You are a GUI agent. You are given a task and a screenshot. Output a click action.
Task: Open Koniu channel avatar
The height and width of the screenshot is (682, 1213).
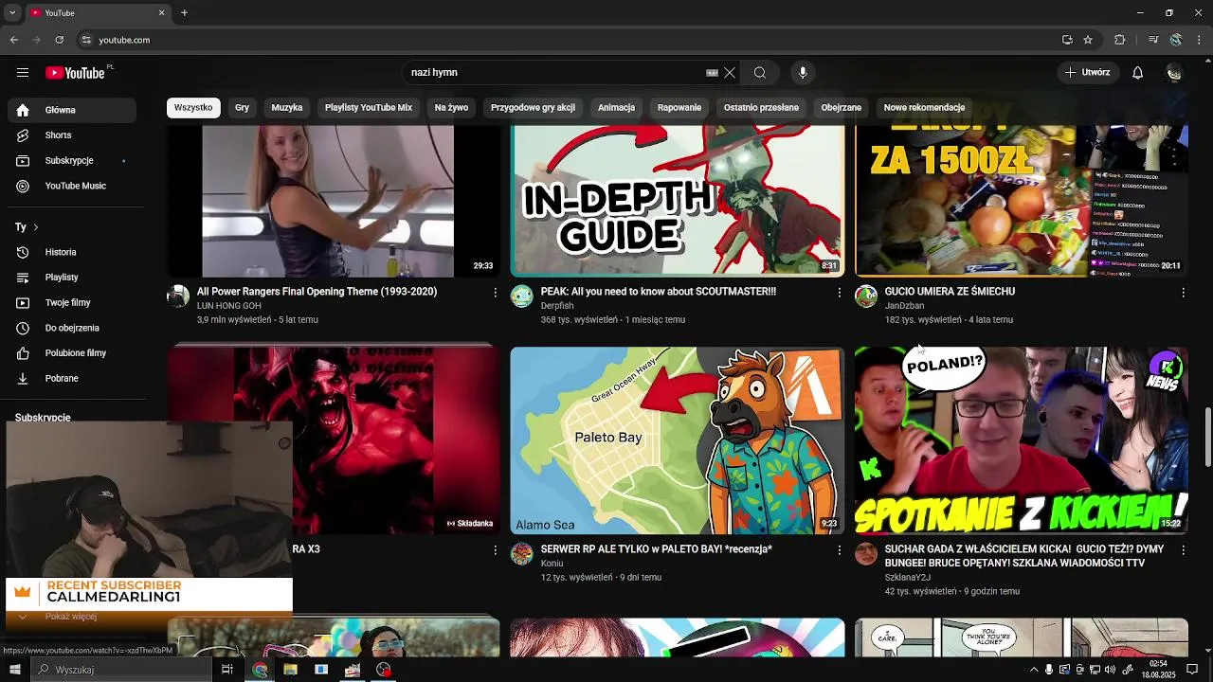tap(522, 553)
